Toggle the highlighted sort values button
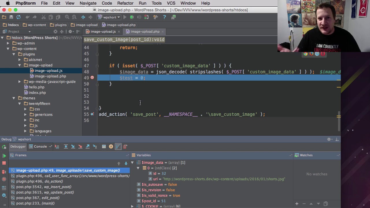370x208 pixels. (118, 147)
